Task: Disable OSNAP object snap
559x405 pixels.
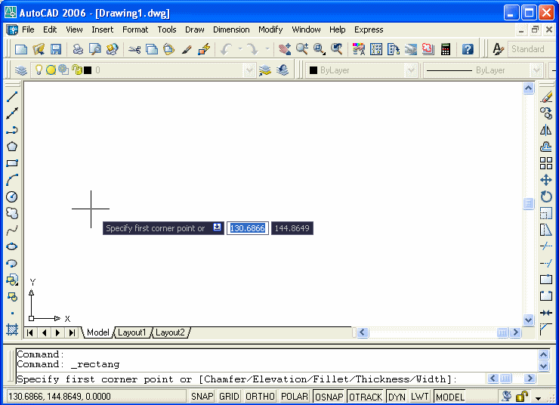Action: (329, 397)
